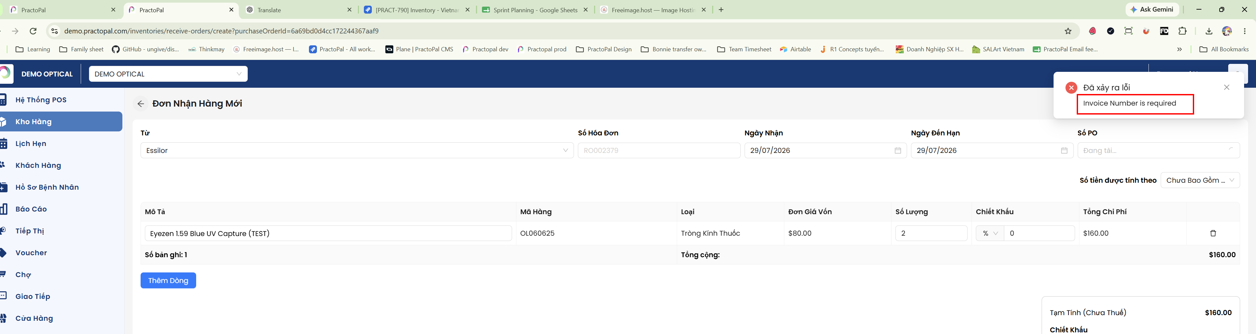This screenshot has height=334, width=1256.
Task: Close the Translate tab
Action: tap(349, 10)
